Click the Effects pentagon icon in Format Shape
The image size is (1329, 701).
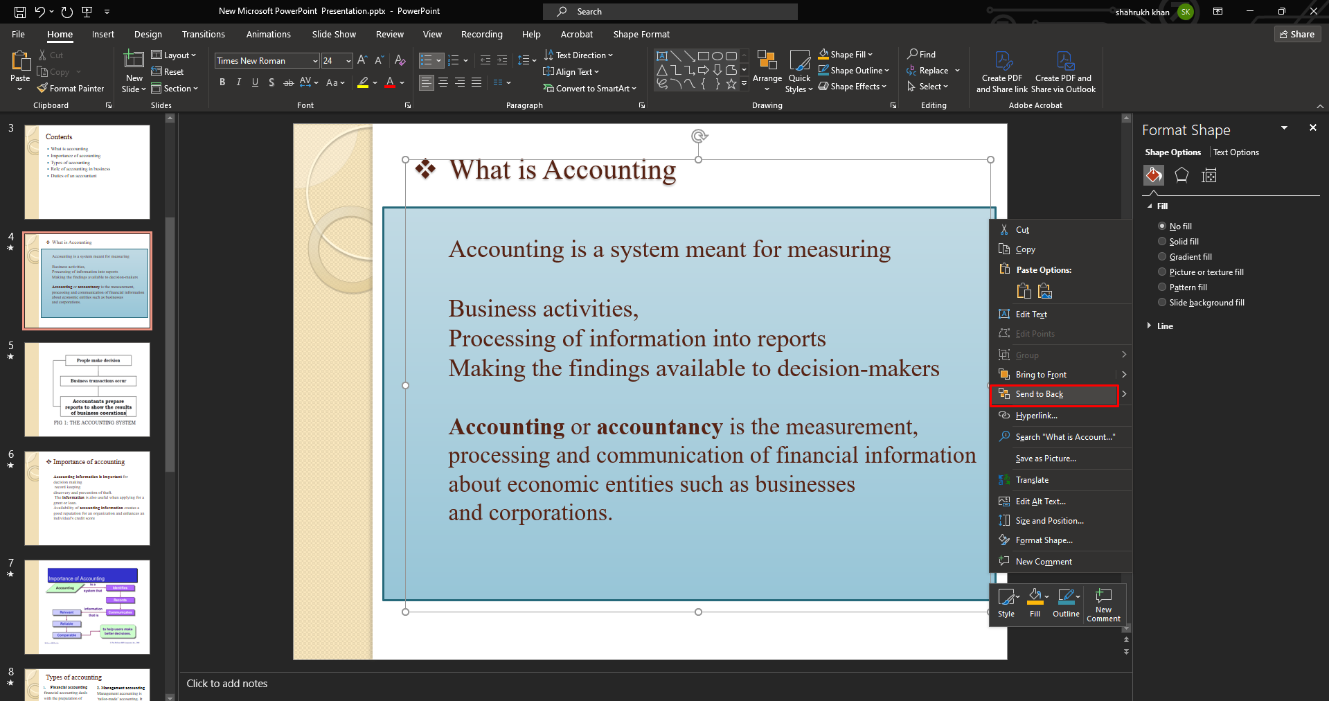(1181, 176)
